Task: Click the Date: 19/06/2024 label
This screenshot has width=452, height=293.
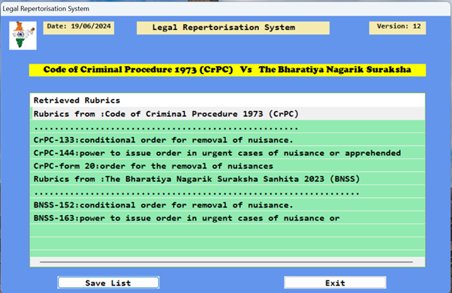Action: point(79,28)
